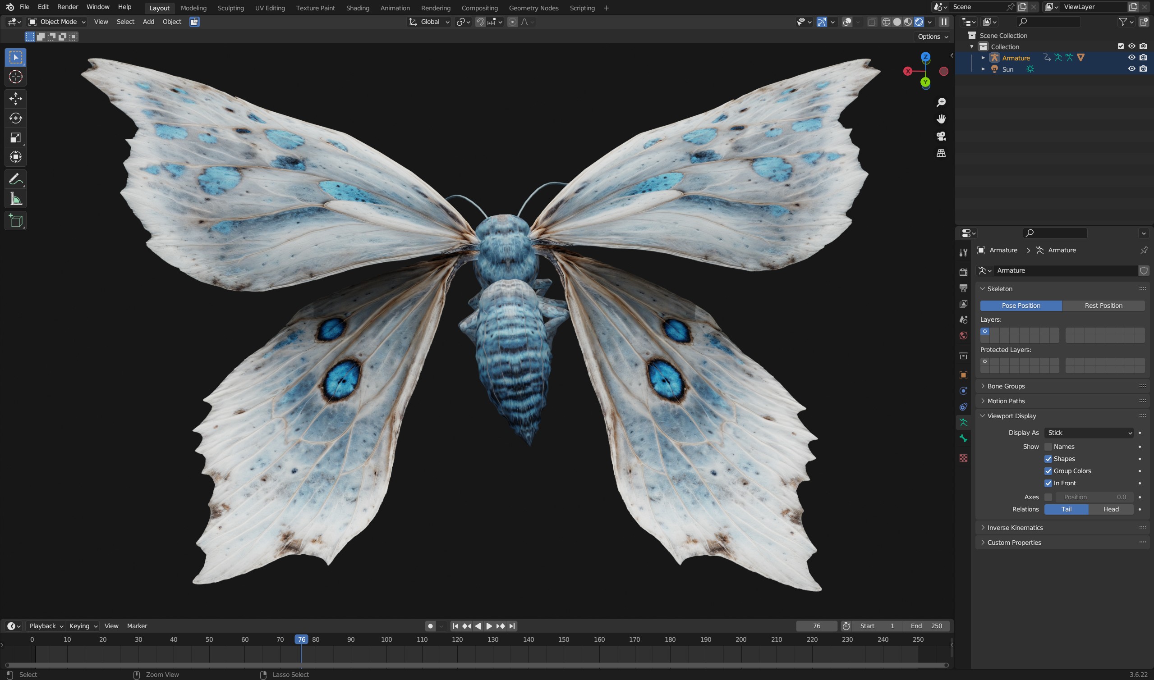Set Relations to Head

[1111, 509]
